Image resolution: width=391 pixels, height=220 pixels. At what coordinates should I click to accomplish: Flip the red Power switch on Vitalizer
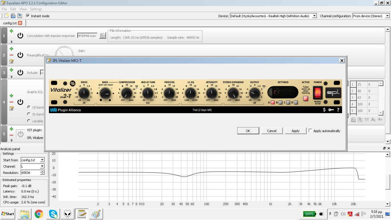(x=318, y=93)
